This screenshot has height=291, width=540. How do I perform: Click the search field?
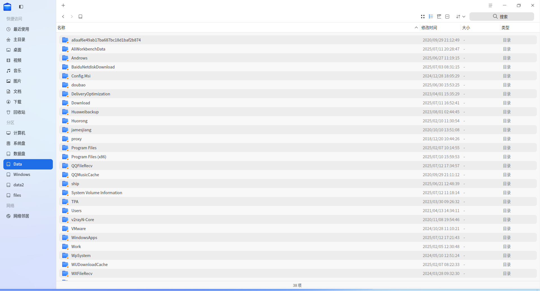click(502, 17)
